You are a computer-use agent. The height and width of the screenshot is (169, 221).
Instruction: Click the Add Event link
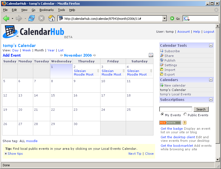click(12, 55)
